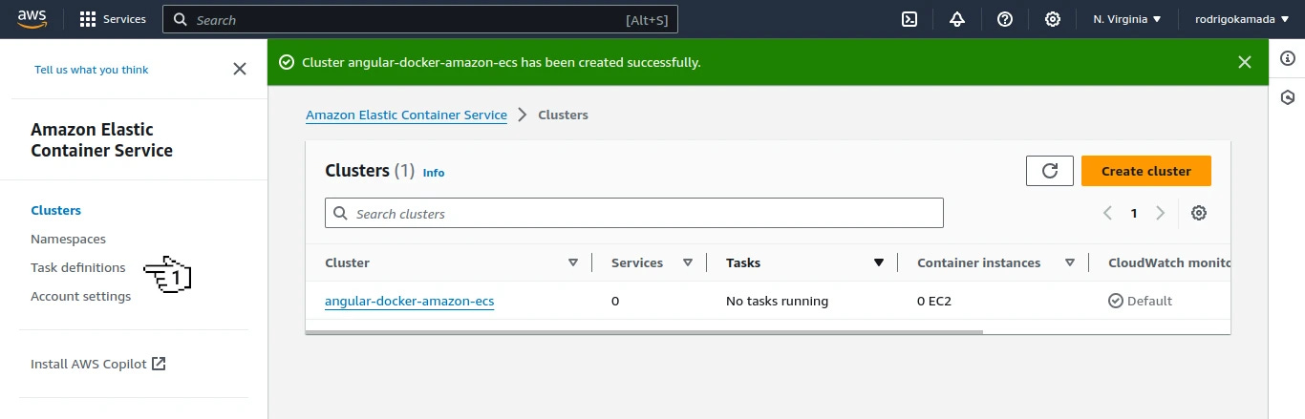The width and height of the screenshot is (1305, 419).
Task: Click the Create cluster button
Action: point(1146,171)
